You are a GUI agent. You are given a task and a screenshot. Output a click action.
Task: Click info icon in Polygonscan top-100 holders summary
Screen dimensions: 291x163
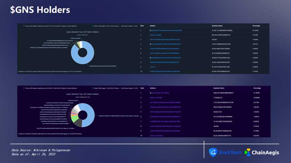pos(24,88)
